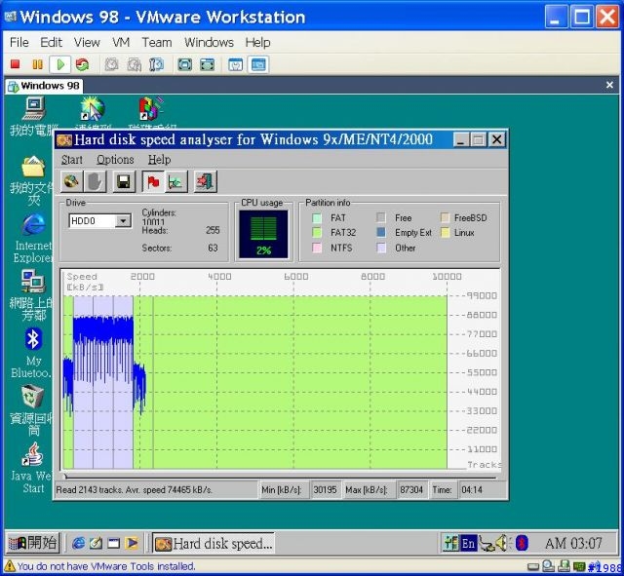Screen dimensions: 624x576
Task: Click the Empty Ext blue swatch
Action: pos(381,232)
